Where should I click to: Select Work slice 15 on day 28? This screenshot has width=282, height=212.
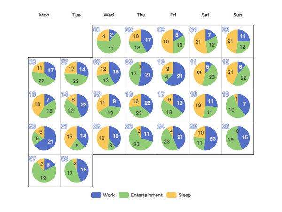tap(84, 170)
